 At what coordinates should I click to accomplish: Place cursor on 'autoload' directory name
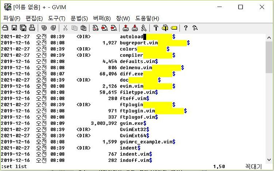point(132,37)
